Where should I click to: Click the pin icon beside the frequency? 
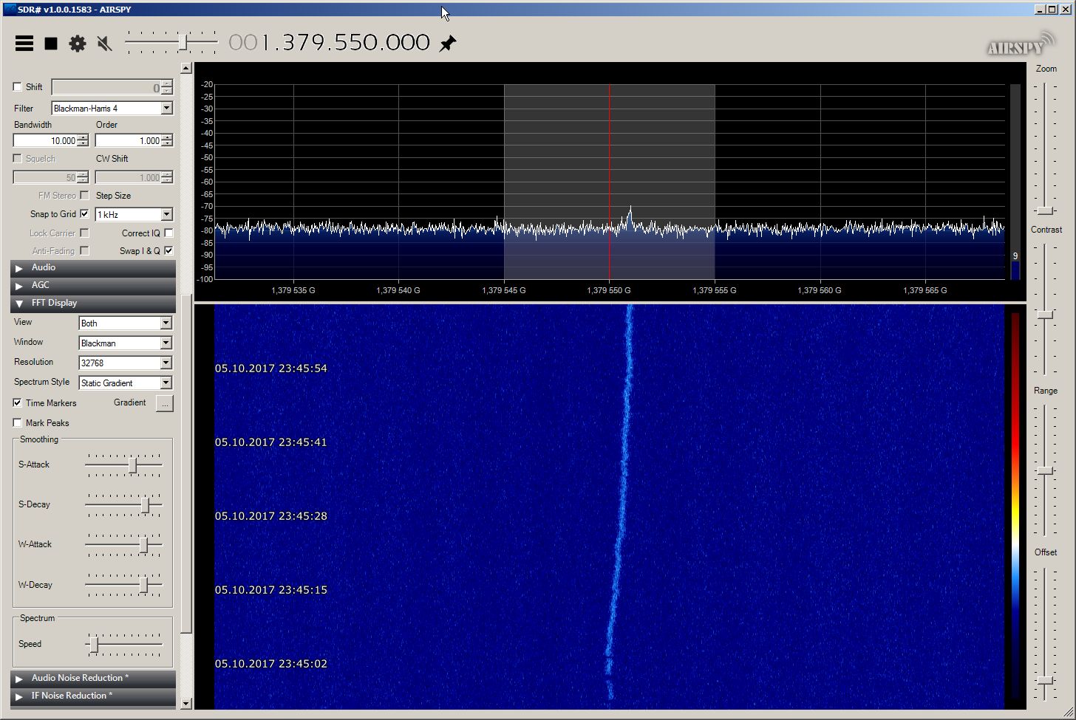point(448,44)
